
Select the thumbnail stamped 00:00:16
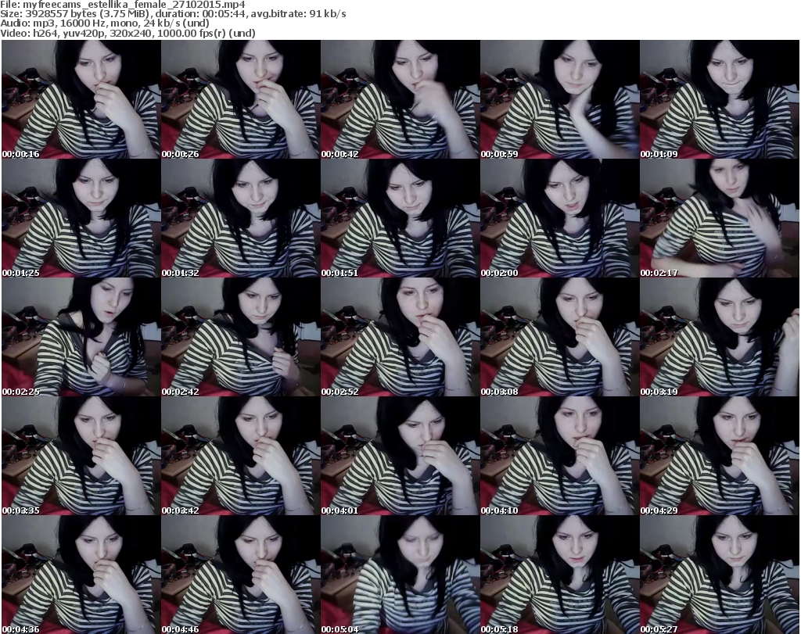81,99
